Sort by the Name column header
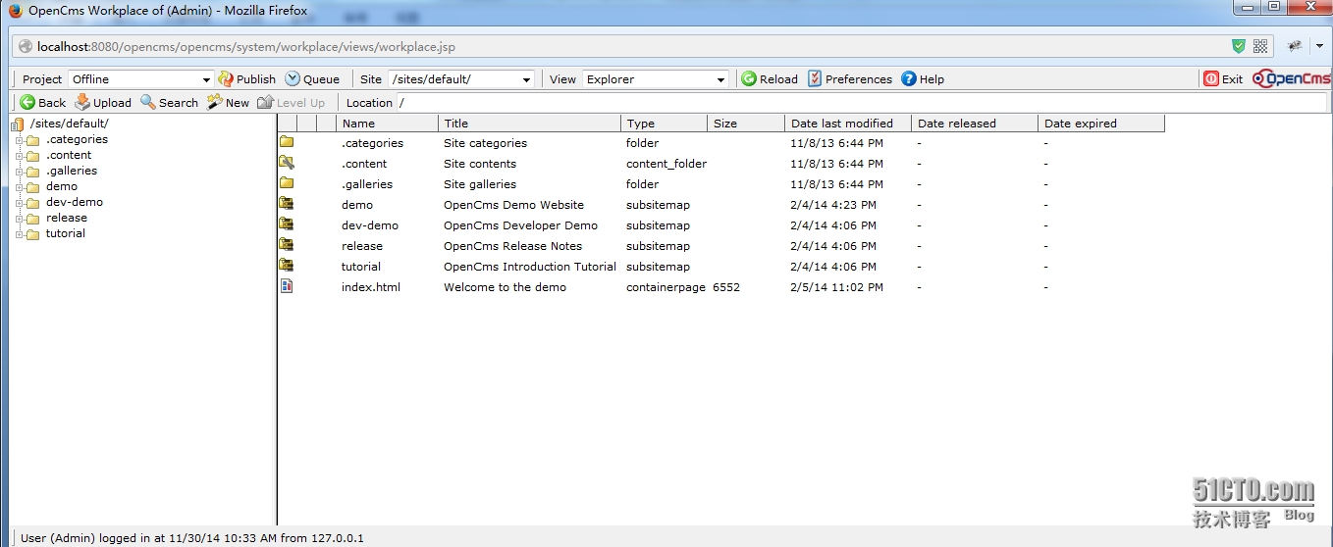 coord(387,124)
